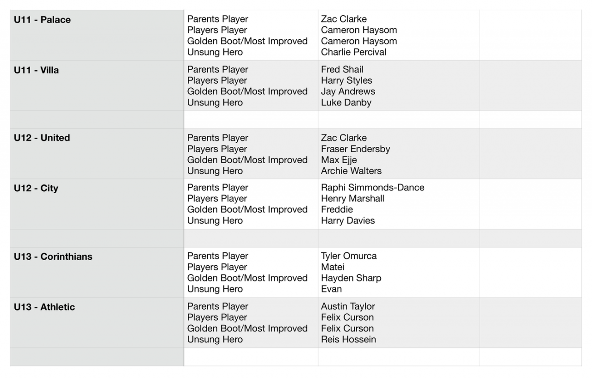The image size is (592, 378).
Task: Select the name Tyler Omurca
Action: [349, 256]
